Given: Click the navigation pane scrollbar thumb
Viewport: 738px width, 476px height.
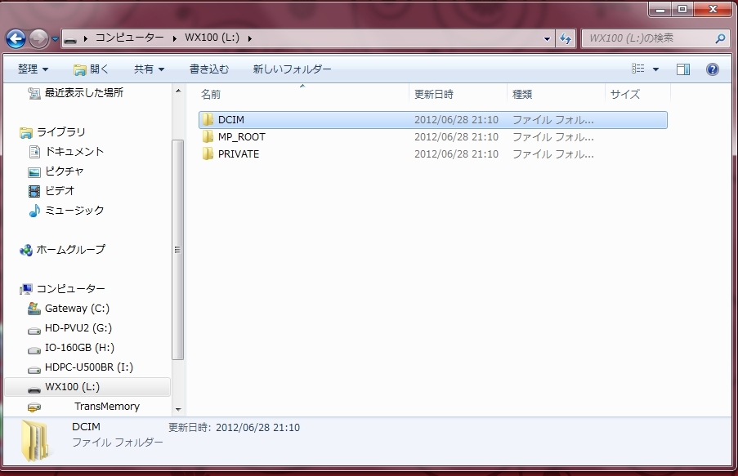Looking at the screenshot, I should 177,250.
